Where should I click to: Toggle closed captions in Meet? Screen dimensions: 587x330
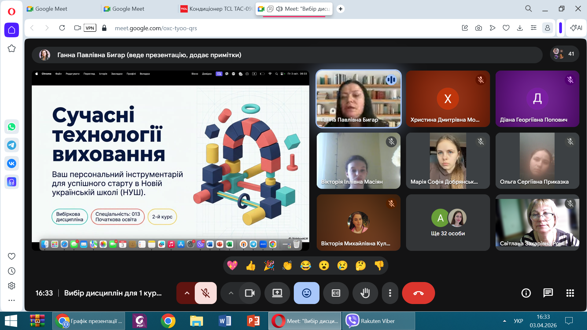[336, 293]
